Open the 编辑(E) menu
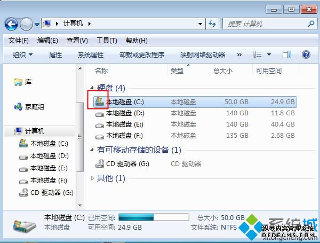Screen dimensions: 320x243 47,41
